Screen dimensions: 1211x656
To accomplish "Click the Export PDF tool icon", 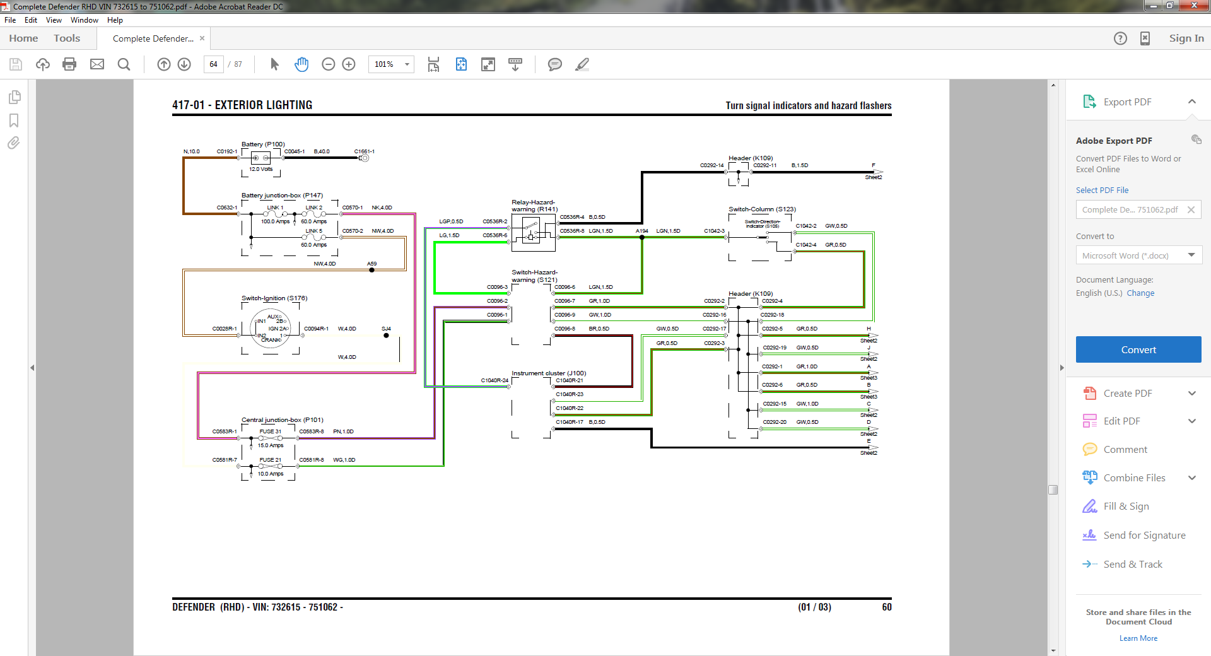I will click(1089, 102).
